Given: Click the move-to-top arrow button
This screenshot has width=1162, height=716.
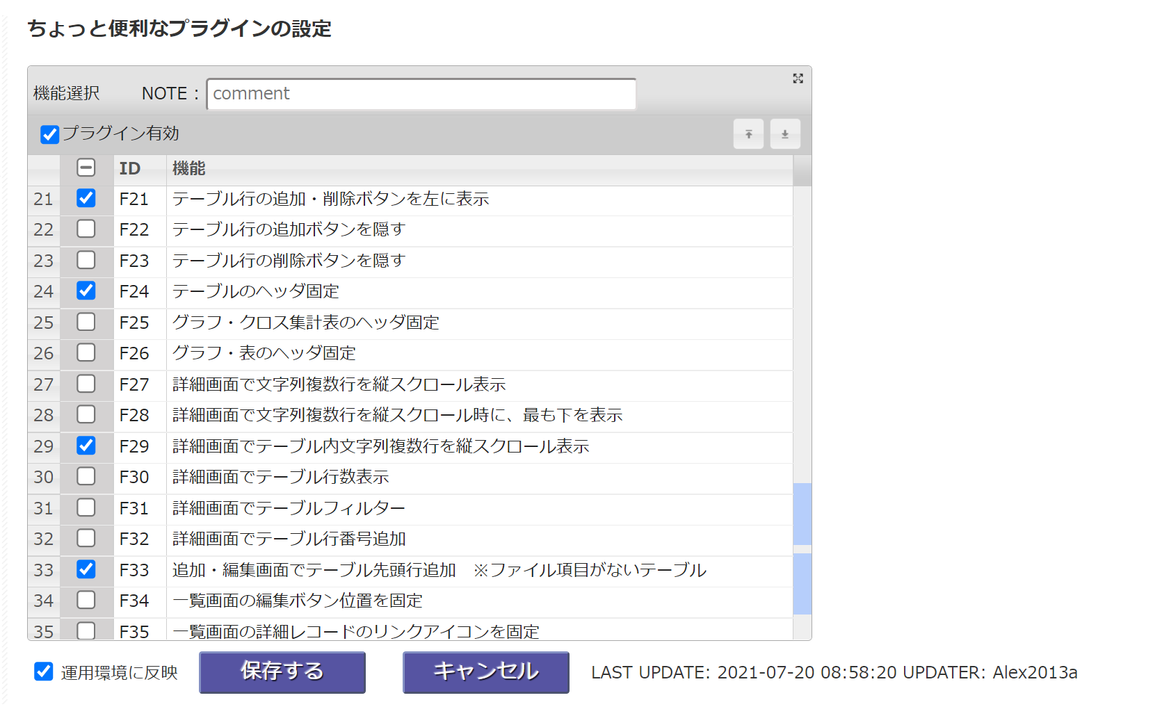Looking at the screenshot, I should pos(748,133).
